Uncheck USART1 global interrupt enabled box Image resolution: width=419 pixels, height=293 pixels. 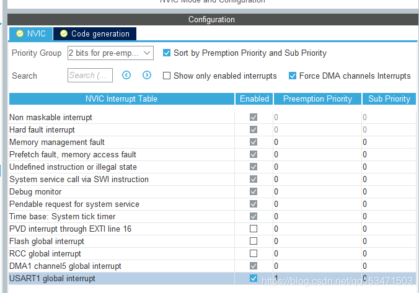pyautogui.click(x=254, y=278)
